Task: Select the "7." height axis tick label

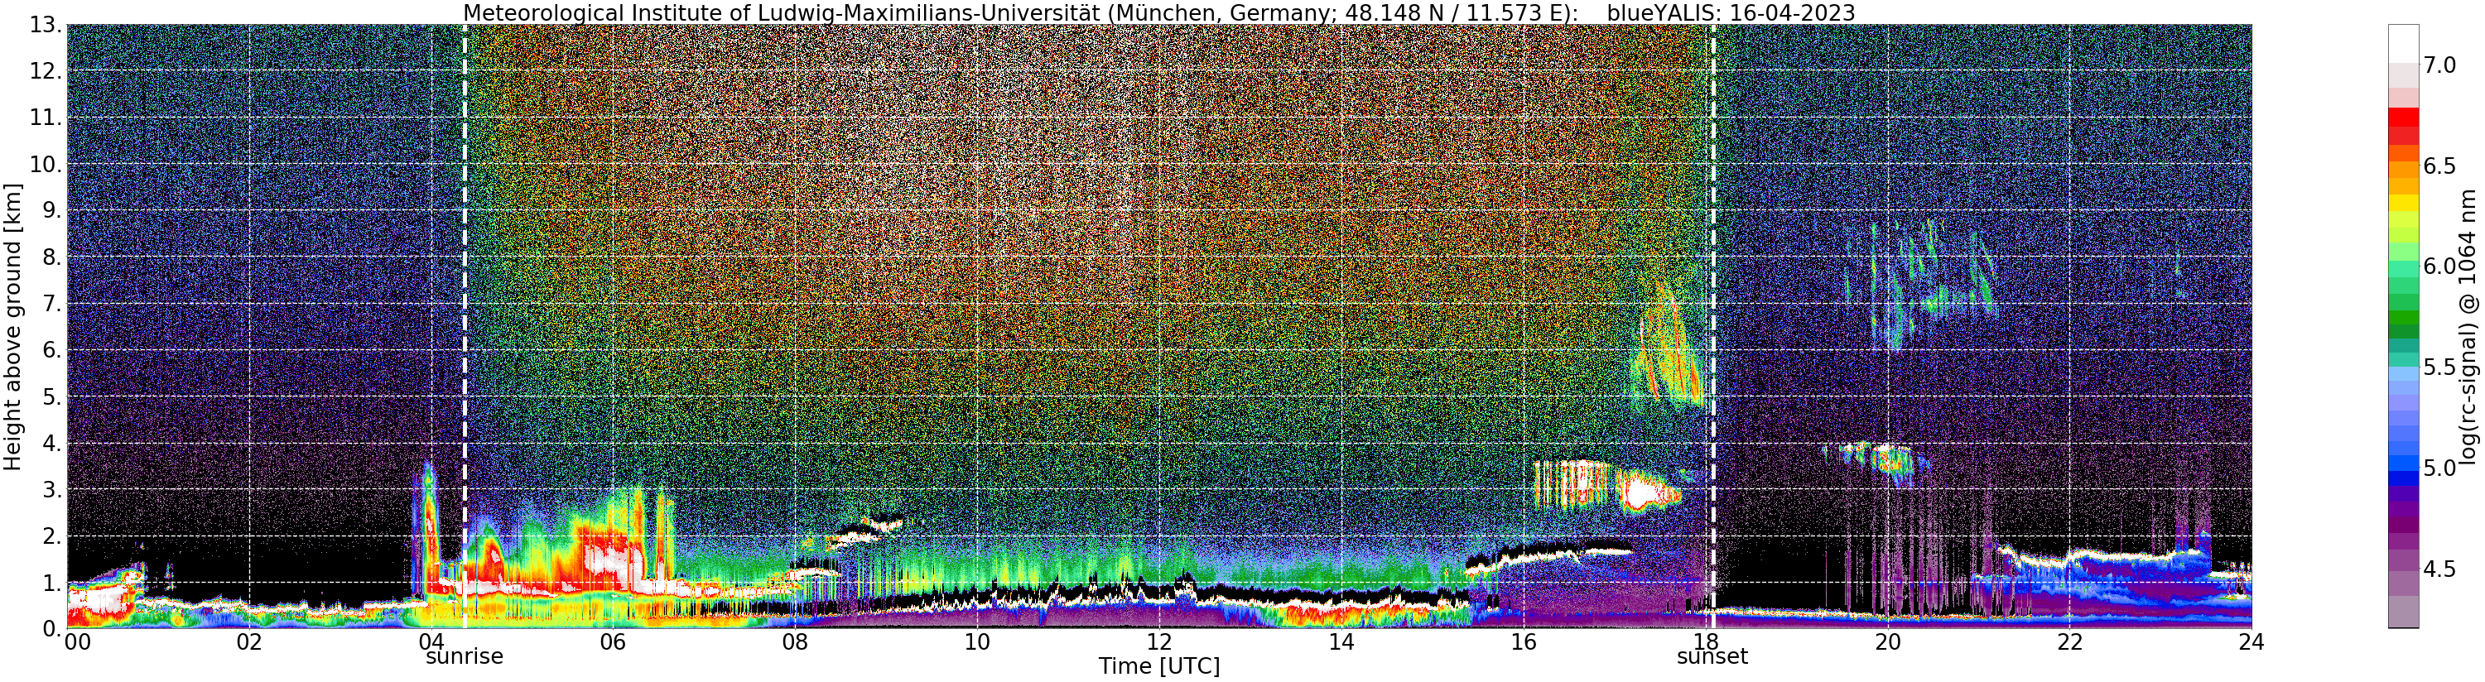Action: pos(51,304)
